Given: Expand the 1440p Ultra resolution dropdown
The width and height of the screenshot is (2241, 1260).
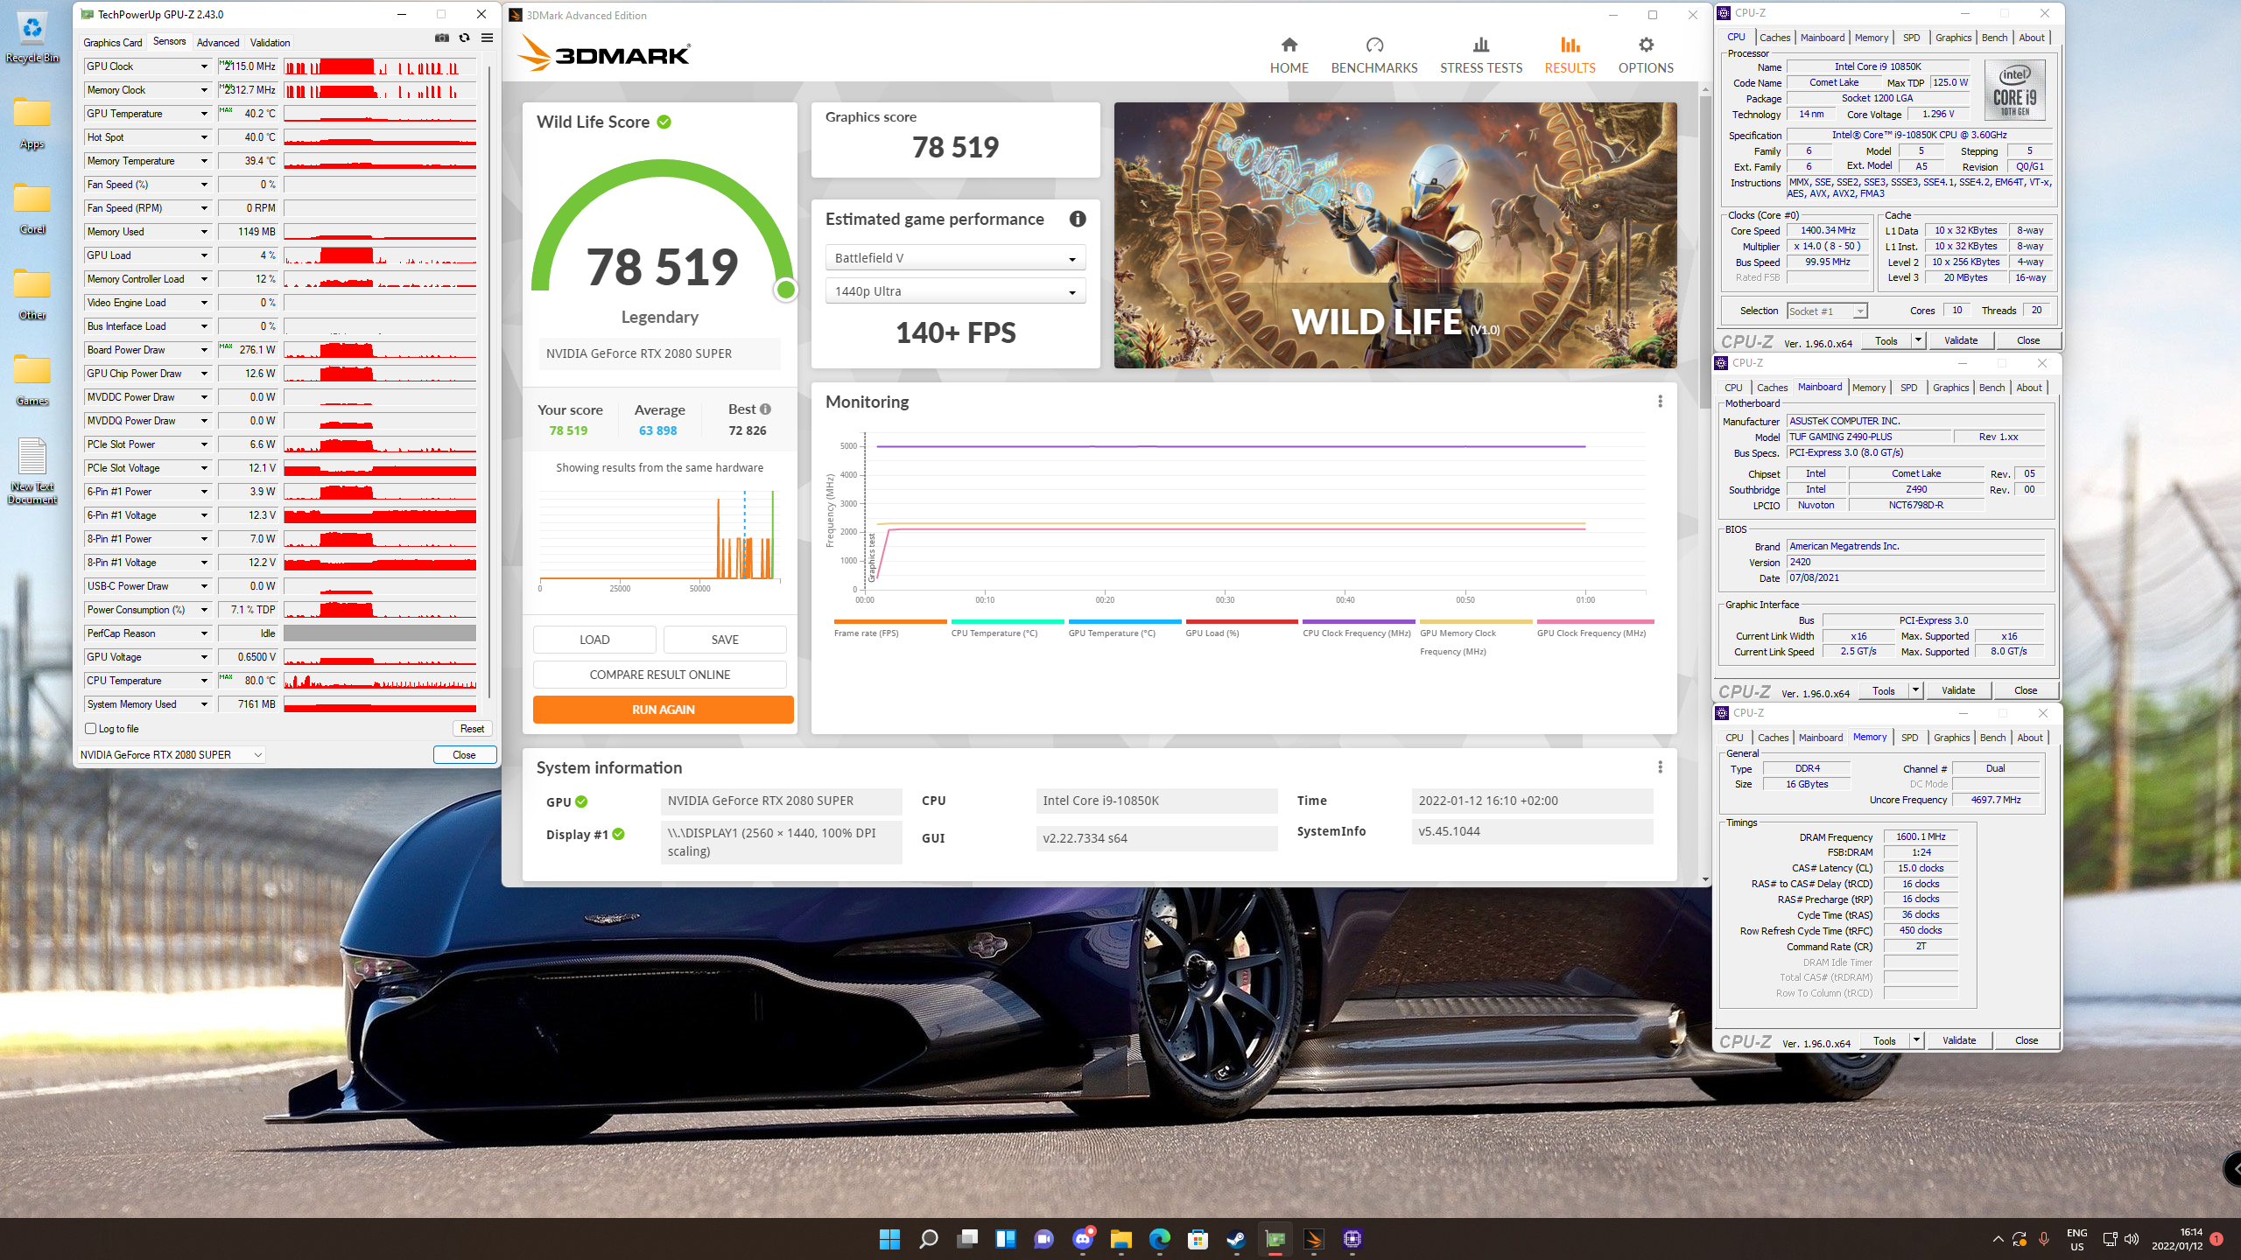Looking at the screenshot, I should click(x=955, y=291).
